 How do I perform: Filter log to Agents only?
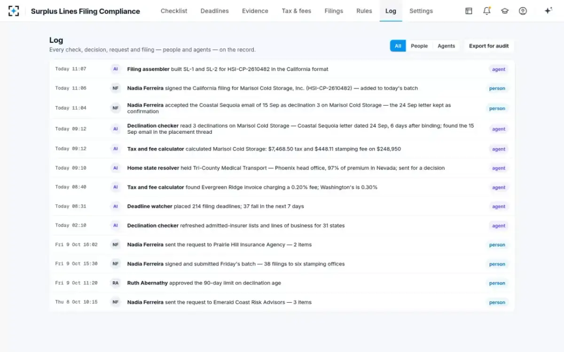446,46
